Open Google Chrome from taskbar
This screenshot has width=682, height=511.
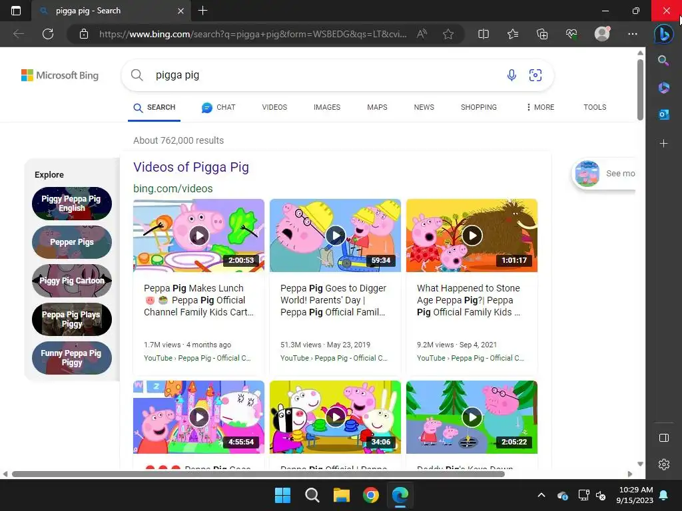pos(371,495)
